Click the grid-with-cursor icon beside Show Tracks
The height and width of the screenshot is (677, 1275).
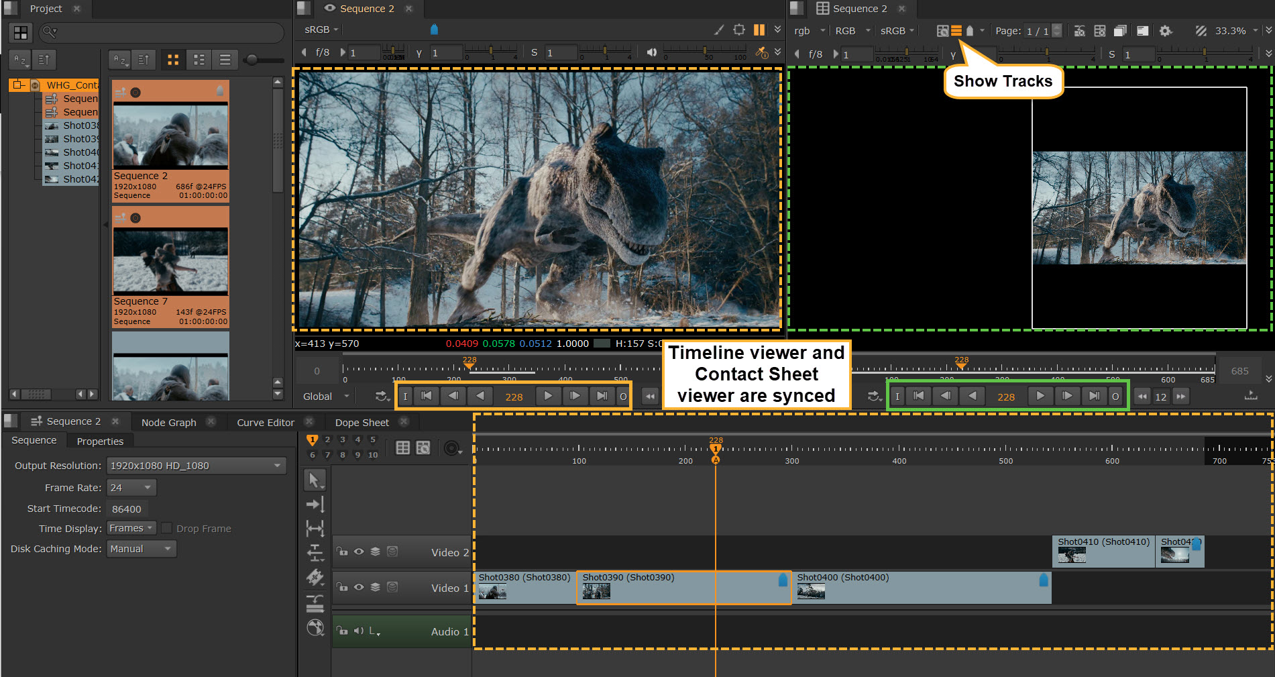click(x=942, y=31)
